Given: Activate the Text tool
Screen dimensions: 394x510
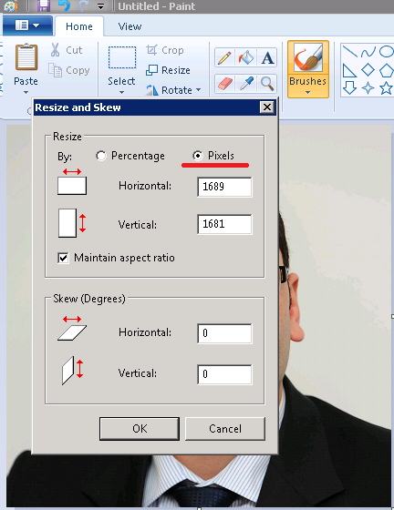Looking at the screenshot, I should click(267, 58).
